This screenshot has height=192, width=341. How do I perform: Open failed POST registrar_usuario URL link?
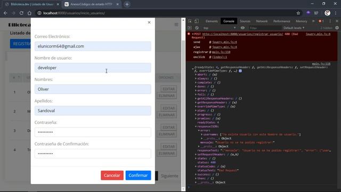(x=242, y=34)
